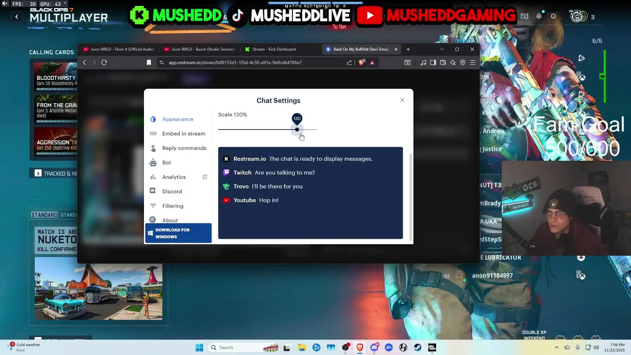Screen dimensions: 631x355
Task: Open the Brave VPN shield icon
Action: [x=462, y=63]
